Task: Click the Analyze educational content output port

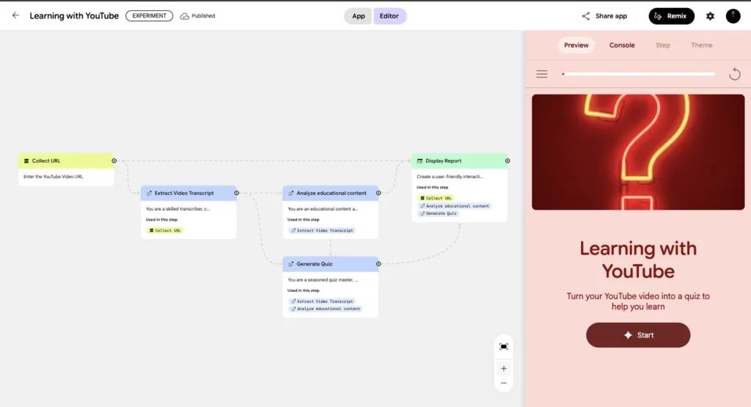Action: point(378,193)
